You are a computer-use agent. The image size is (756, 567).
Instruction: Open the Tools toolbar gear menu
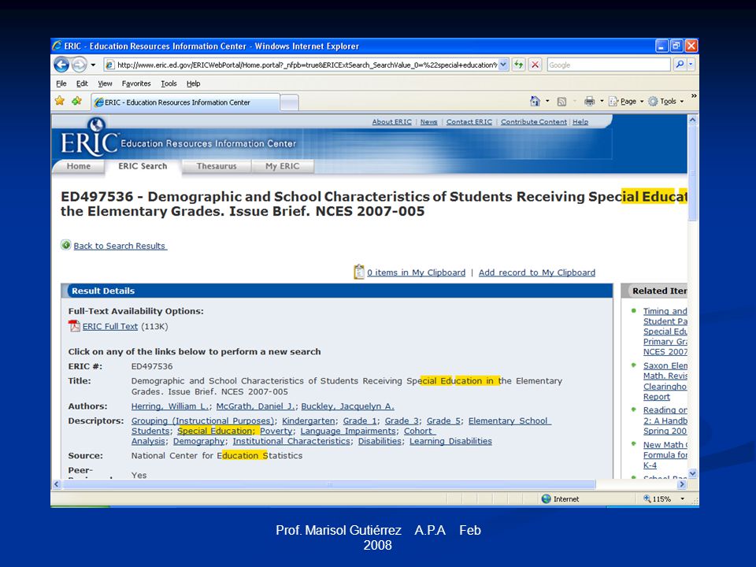tap(666, 102)
